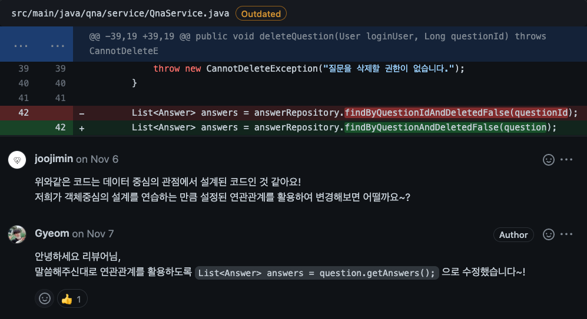Click line number 40 in the old column
The height and width of the screenshot is (319, 587).
pyautogui.click(x=24, y=83)
